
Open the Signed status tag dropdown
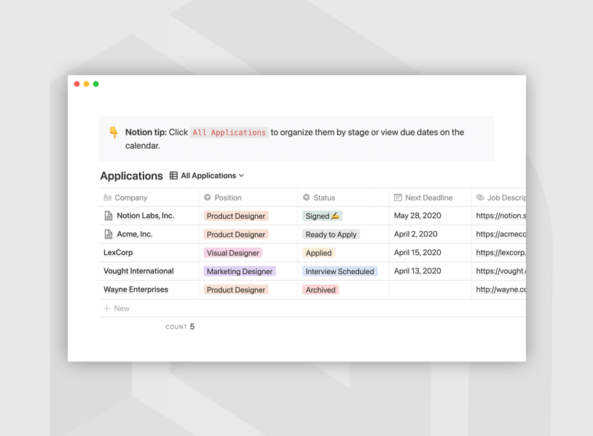pyautogui.click(x=322, y=216)
